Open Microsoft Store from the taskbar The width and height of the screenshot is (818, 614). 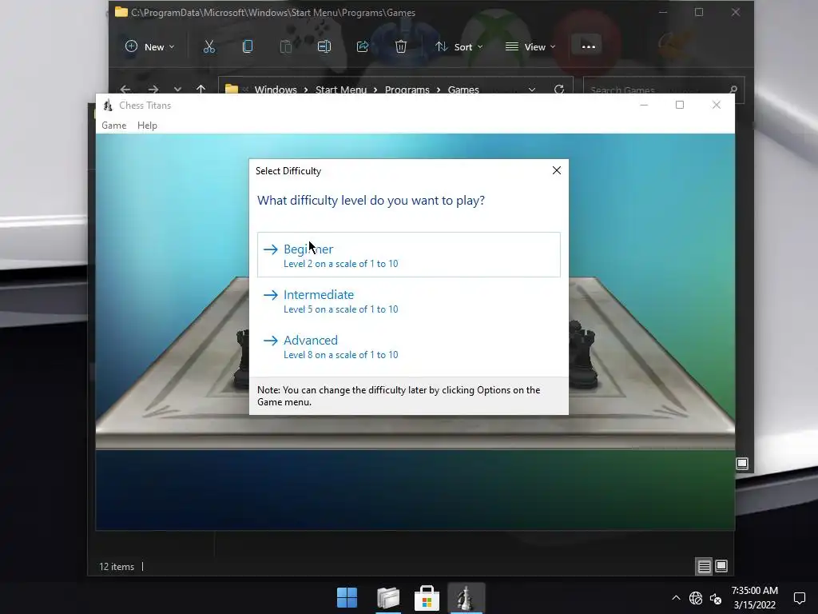(427, 597)
